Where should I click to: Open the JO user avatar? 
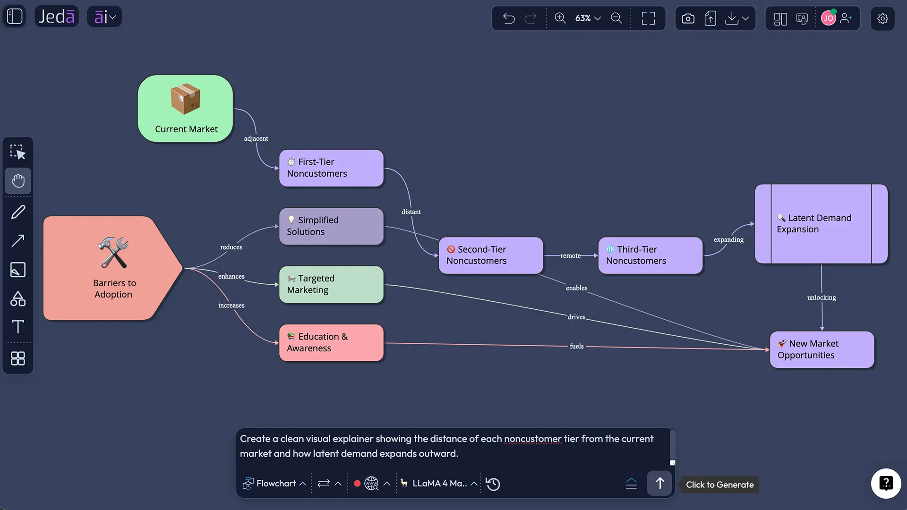pos(829,18)
